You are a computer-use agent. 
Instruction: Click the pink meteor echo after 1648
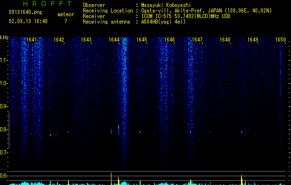[241, 132]
